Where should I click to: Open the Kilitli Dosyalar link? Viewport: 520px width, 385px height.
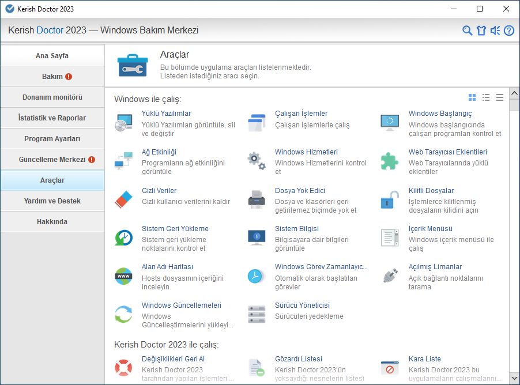tap(431, 191)
